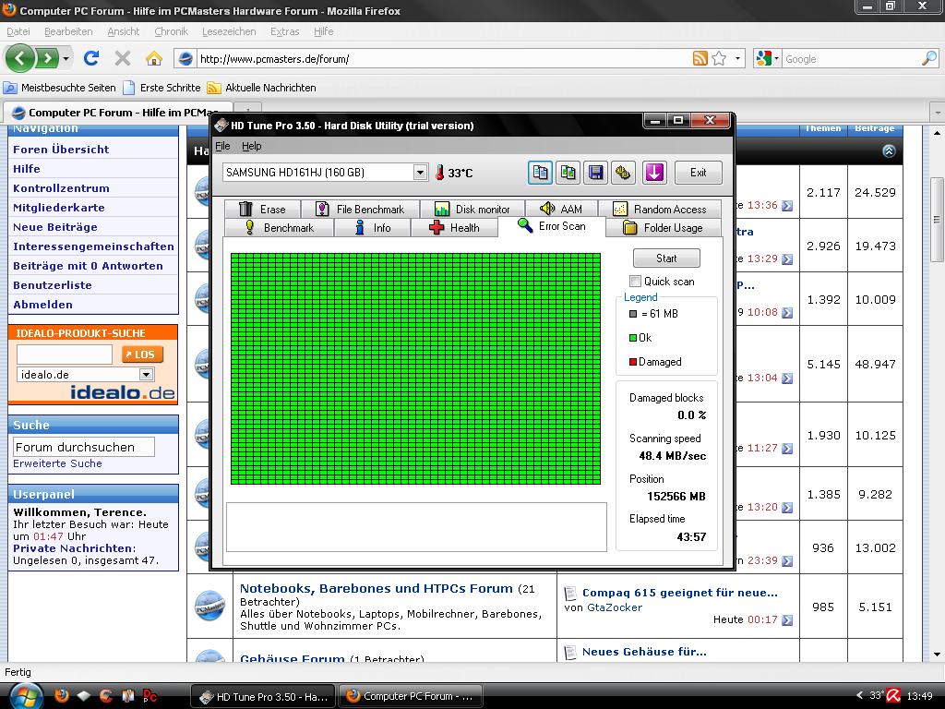Open HD Tune options via wrench icon
The width and height of the screenshot is (945, 709).
point(623,173)
